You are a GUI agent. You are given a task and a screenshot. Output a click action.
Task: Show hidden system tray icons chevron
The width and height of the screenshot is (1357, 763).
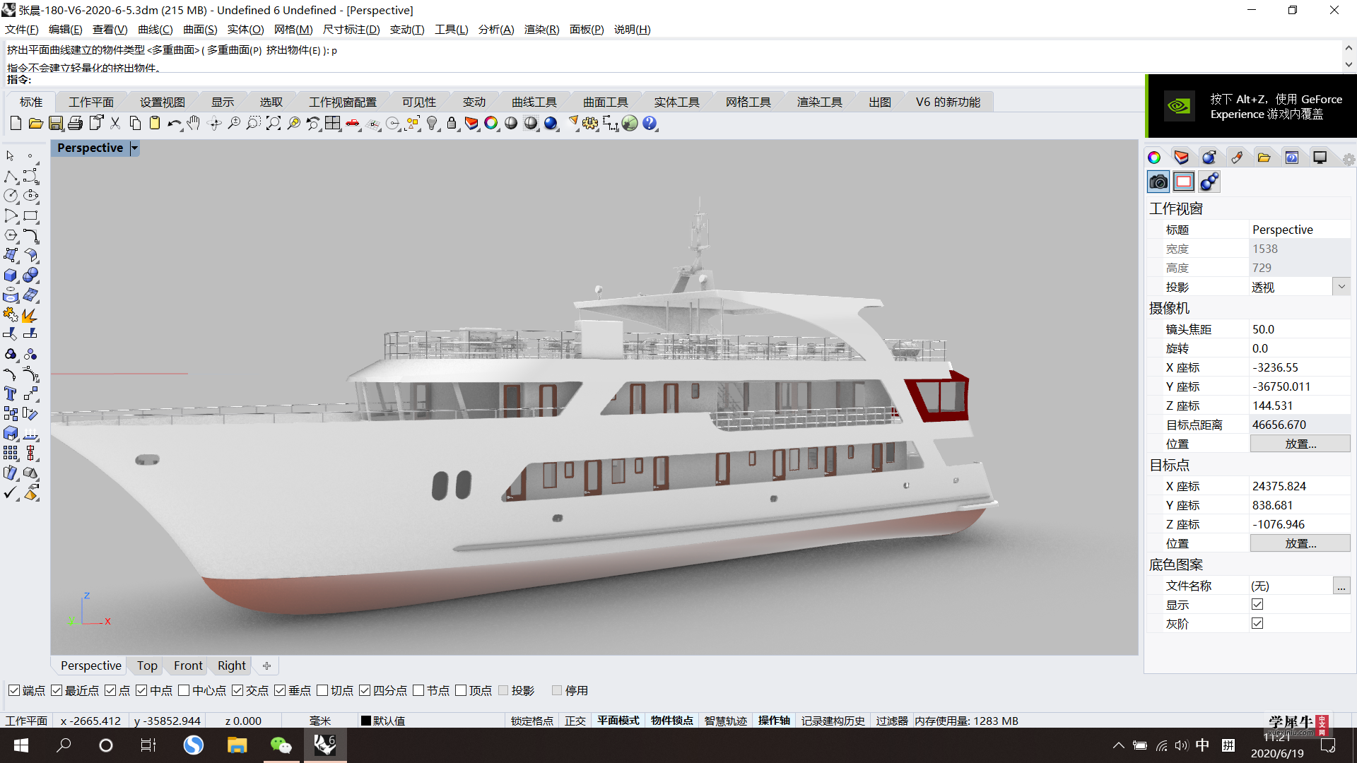coord(1118,745)
